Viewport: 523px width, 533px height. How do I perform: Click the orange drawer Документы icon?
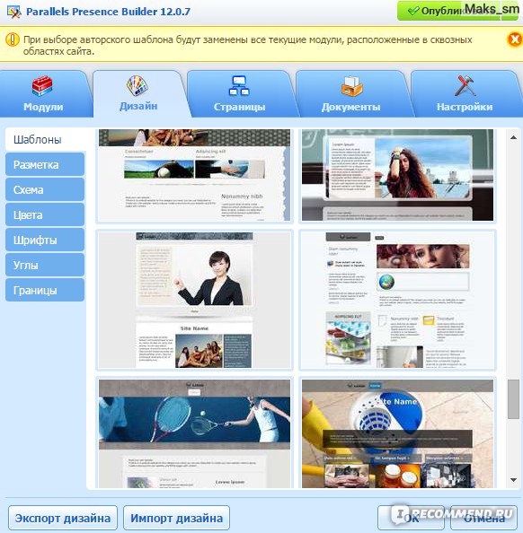(x=351, y=86)
